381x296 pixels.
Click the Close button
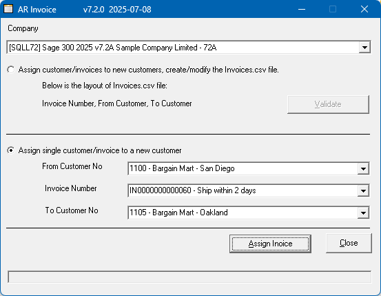pyautogui.click(x=349, y=243)
